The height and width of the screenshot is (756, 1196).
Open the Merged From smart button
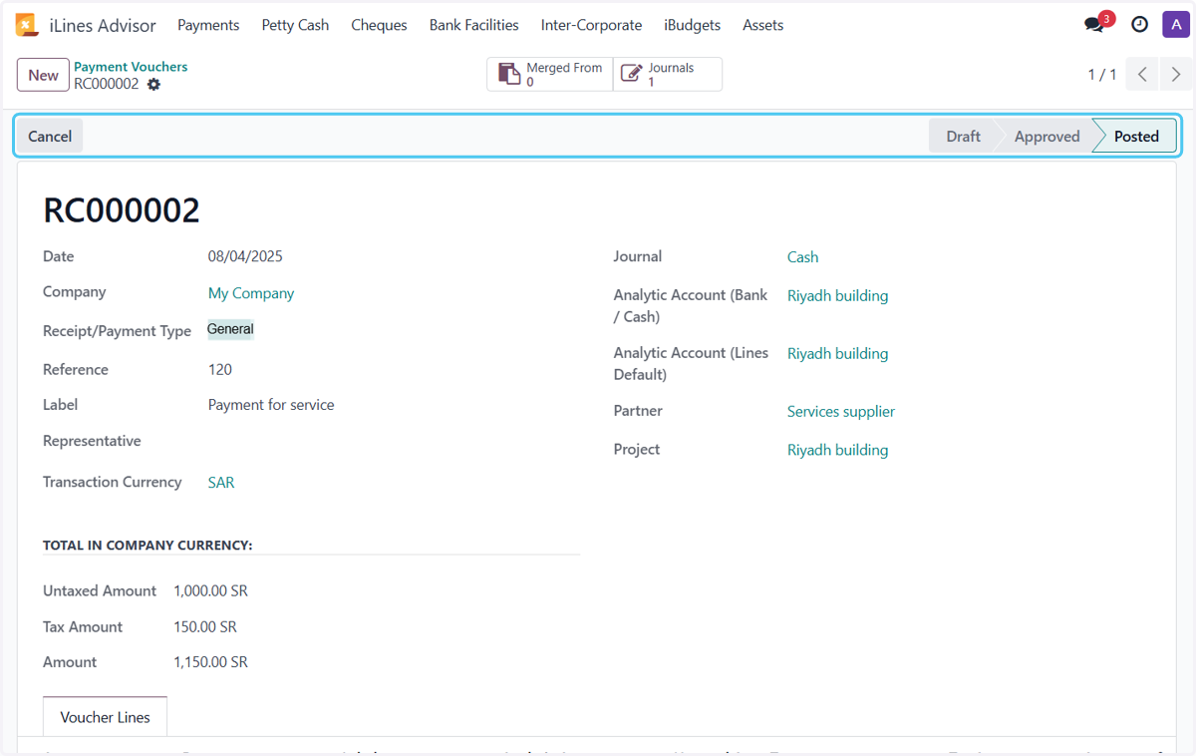tap(550, 75)
